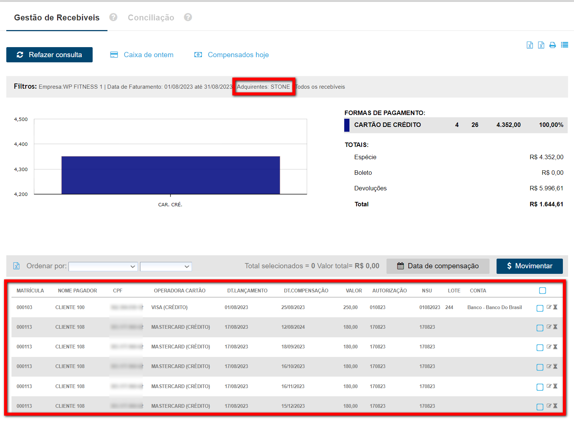Sort the table by the DT.COMPENSAÇÃO column header
The image size is (574, 423).
point(306,291)
